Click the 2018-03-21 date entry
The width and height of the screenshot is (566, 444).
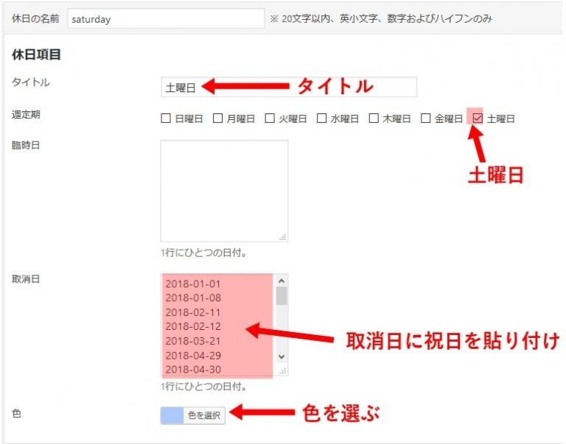[x=192, y=340]
